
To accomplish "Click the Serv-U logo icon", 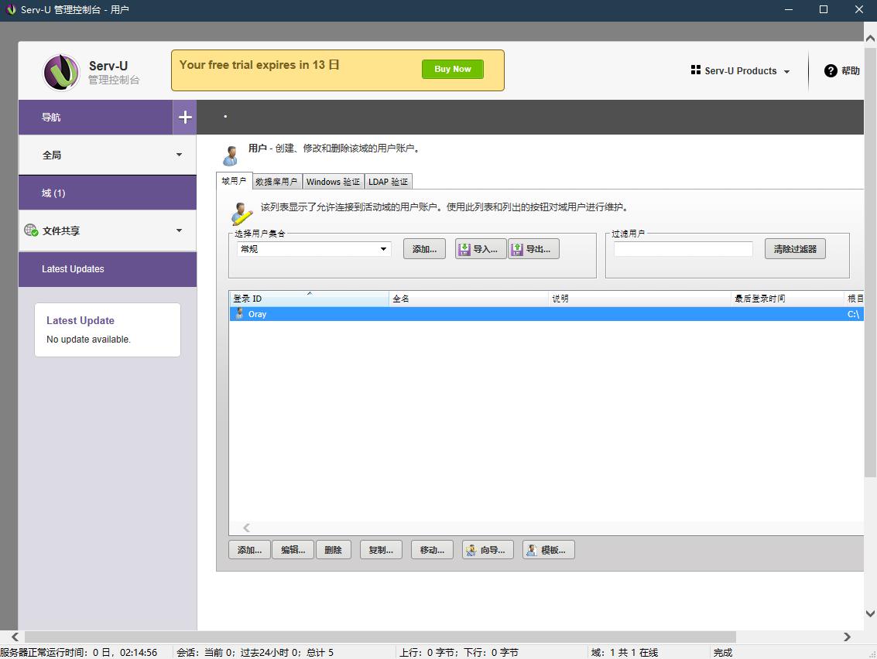I will pos(61,72).
